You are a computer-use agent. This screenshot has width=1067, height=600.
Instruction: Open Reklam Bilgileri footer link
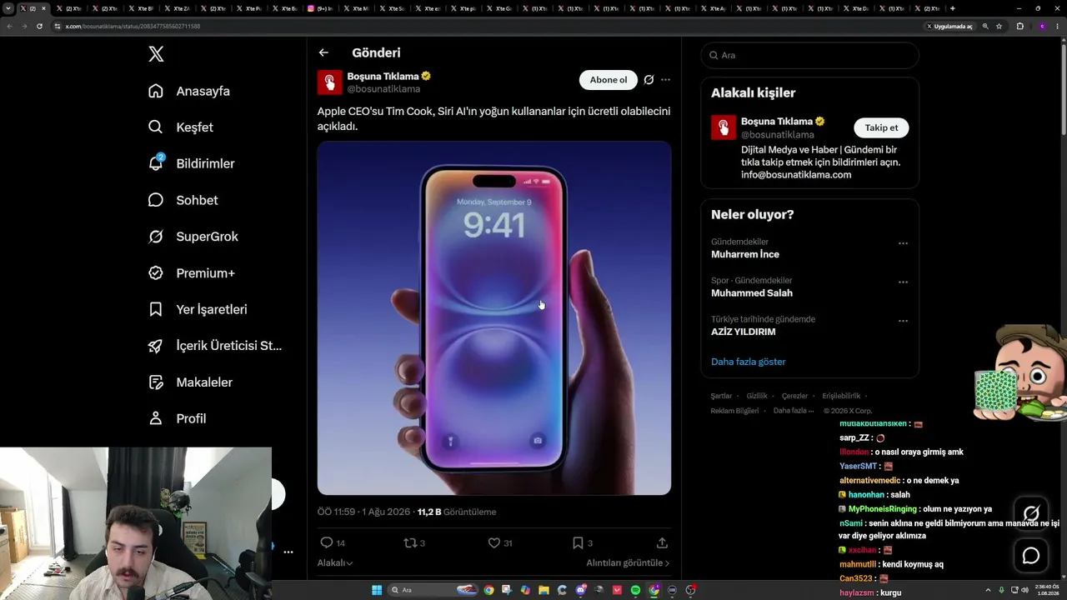pyautogui.click(x=734, y=411)
